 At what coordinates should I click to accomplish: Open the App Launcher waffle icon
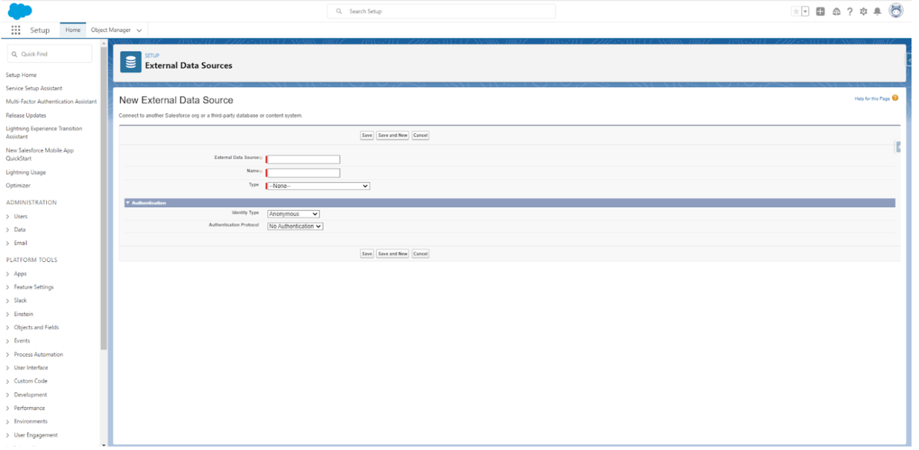pyautogui.click(x=16, y=30)
